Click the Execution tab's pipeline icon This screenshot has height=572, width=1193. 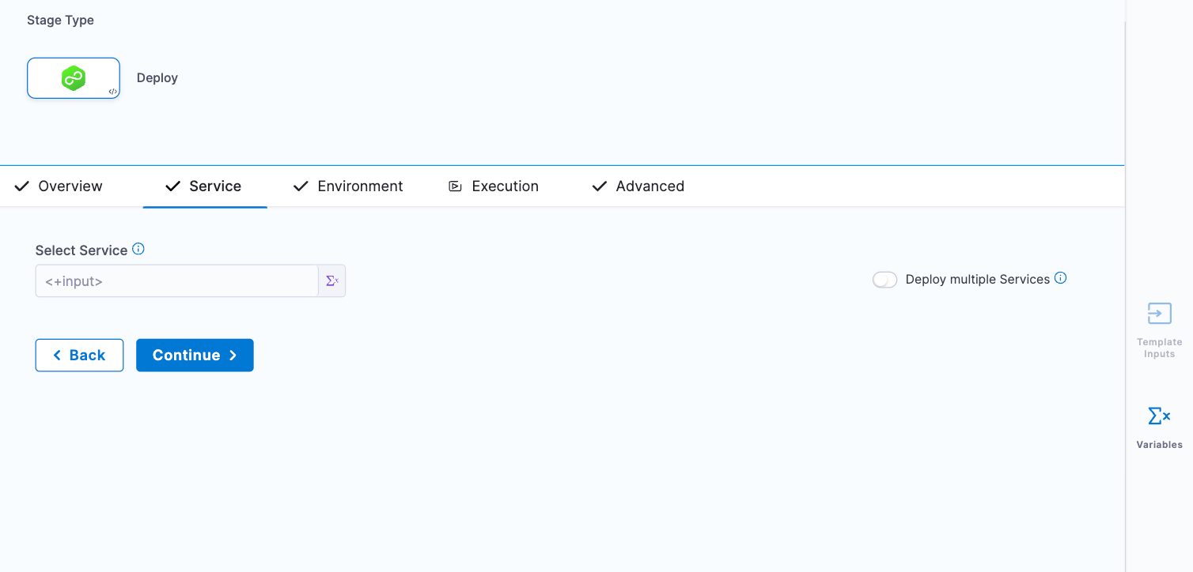(x=455, y=186)
